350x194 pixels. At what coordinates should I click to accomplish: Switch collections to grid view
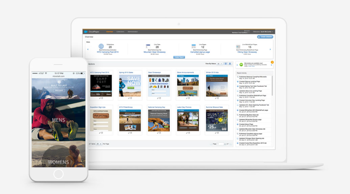click(226, 64)
